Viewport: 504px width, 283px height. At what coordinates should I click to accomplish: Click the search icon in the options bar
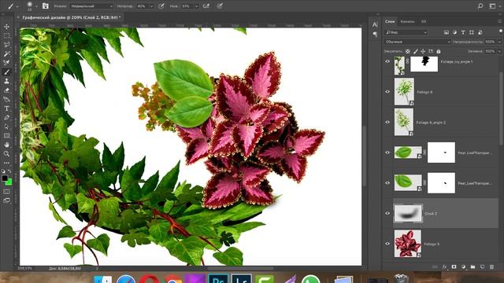(x=480, y=6)
